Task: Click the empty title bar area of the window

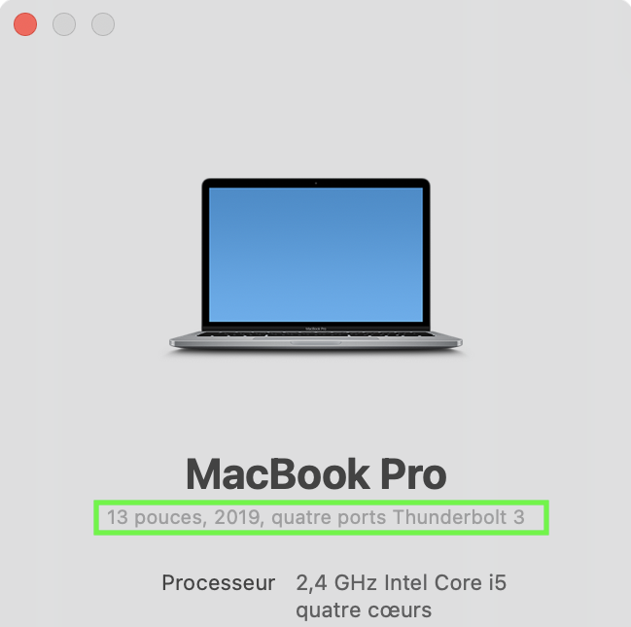Action: pos(363,24)
